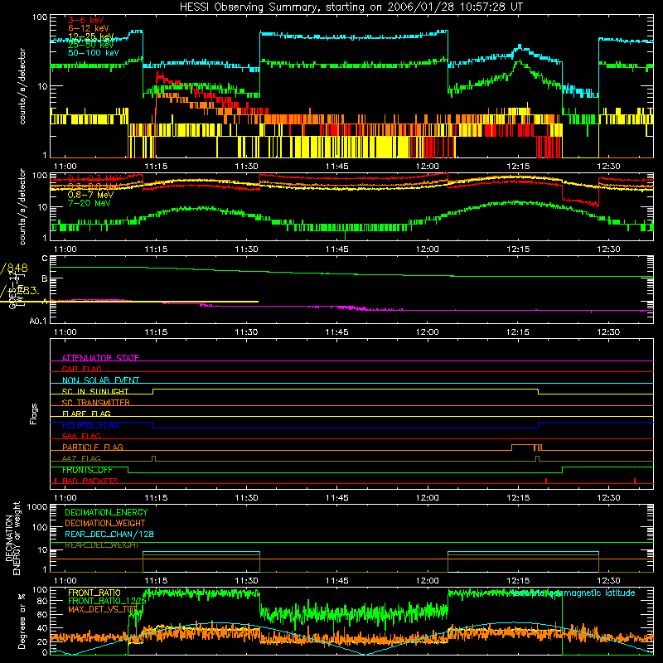The width and height of the screenshot is (663, 663).
Task: Click the 11:15 tick under the Flags panel
Action: [156, 498]
